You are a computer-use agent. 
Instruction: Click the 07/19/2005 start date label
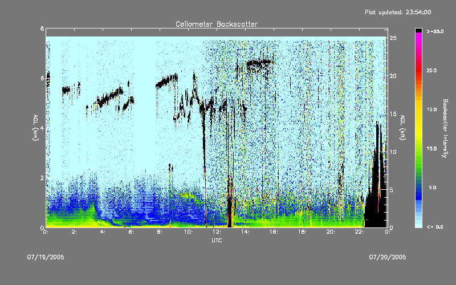tap(46, 257)
